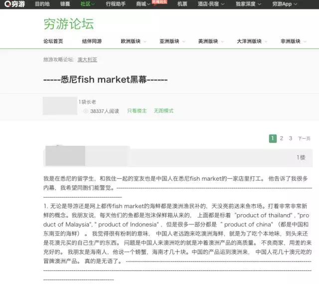Click the 穷游论坛 forum title
The width and height of the screenshot is (319, 284).
(69, 24)
